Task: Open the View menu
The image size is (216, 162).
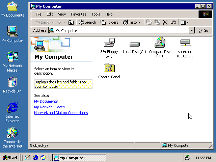Action: pyautogui.click(x=62, y=14)
